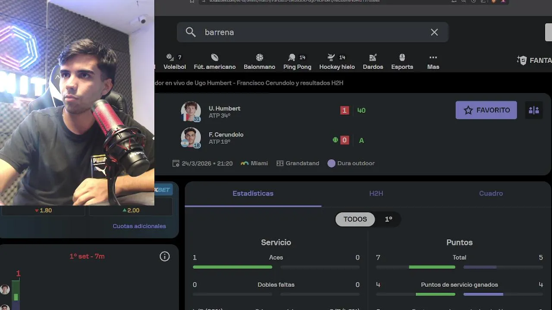Screen dimensions: 552x310
Task: Click Humbert's red set score 1
Action: click(x=344, y=110)
